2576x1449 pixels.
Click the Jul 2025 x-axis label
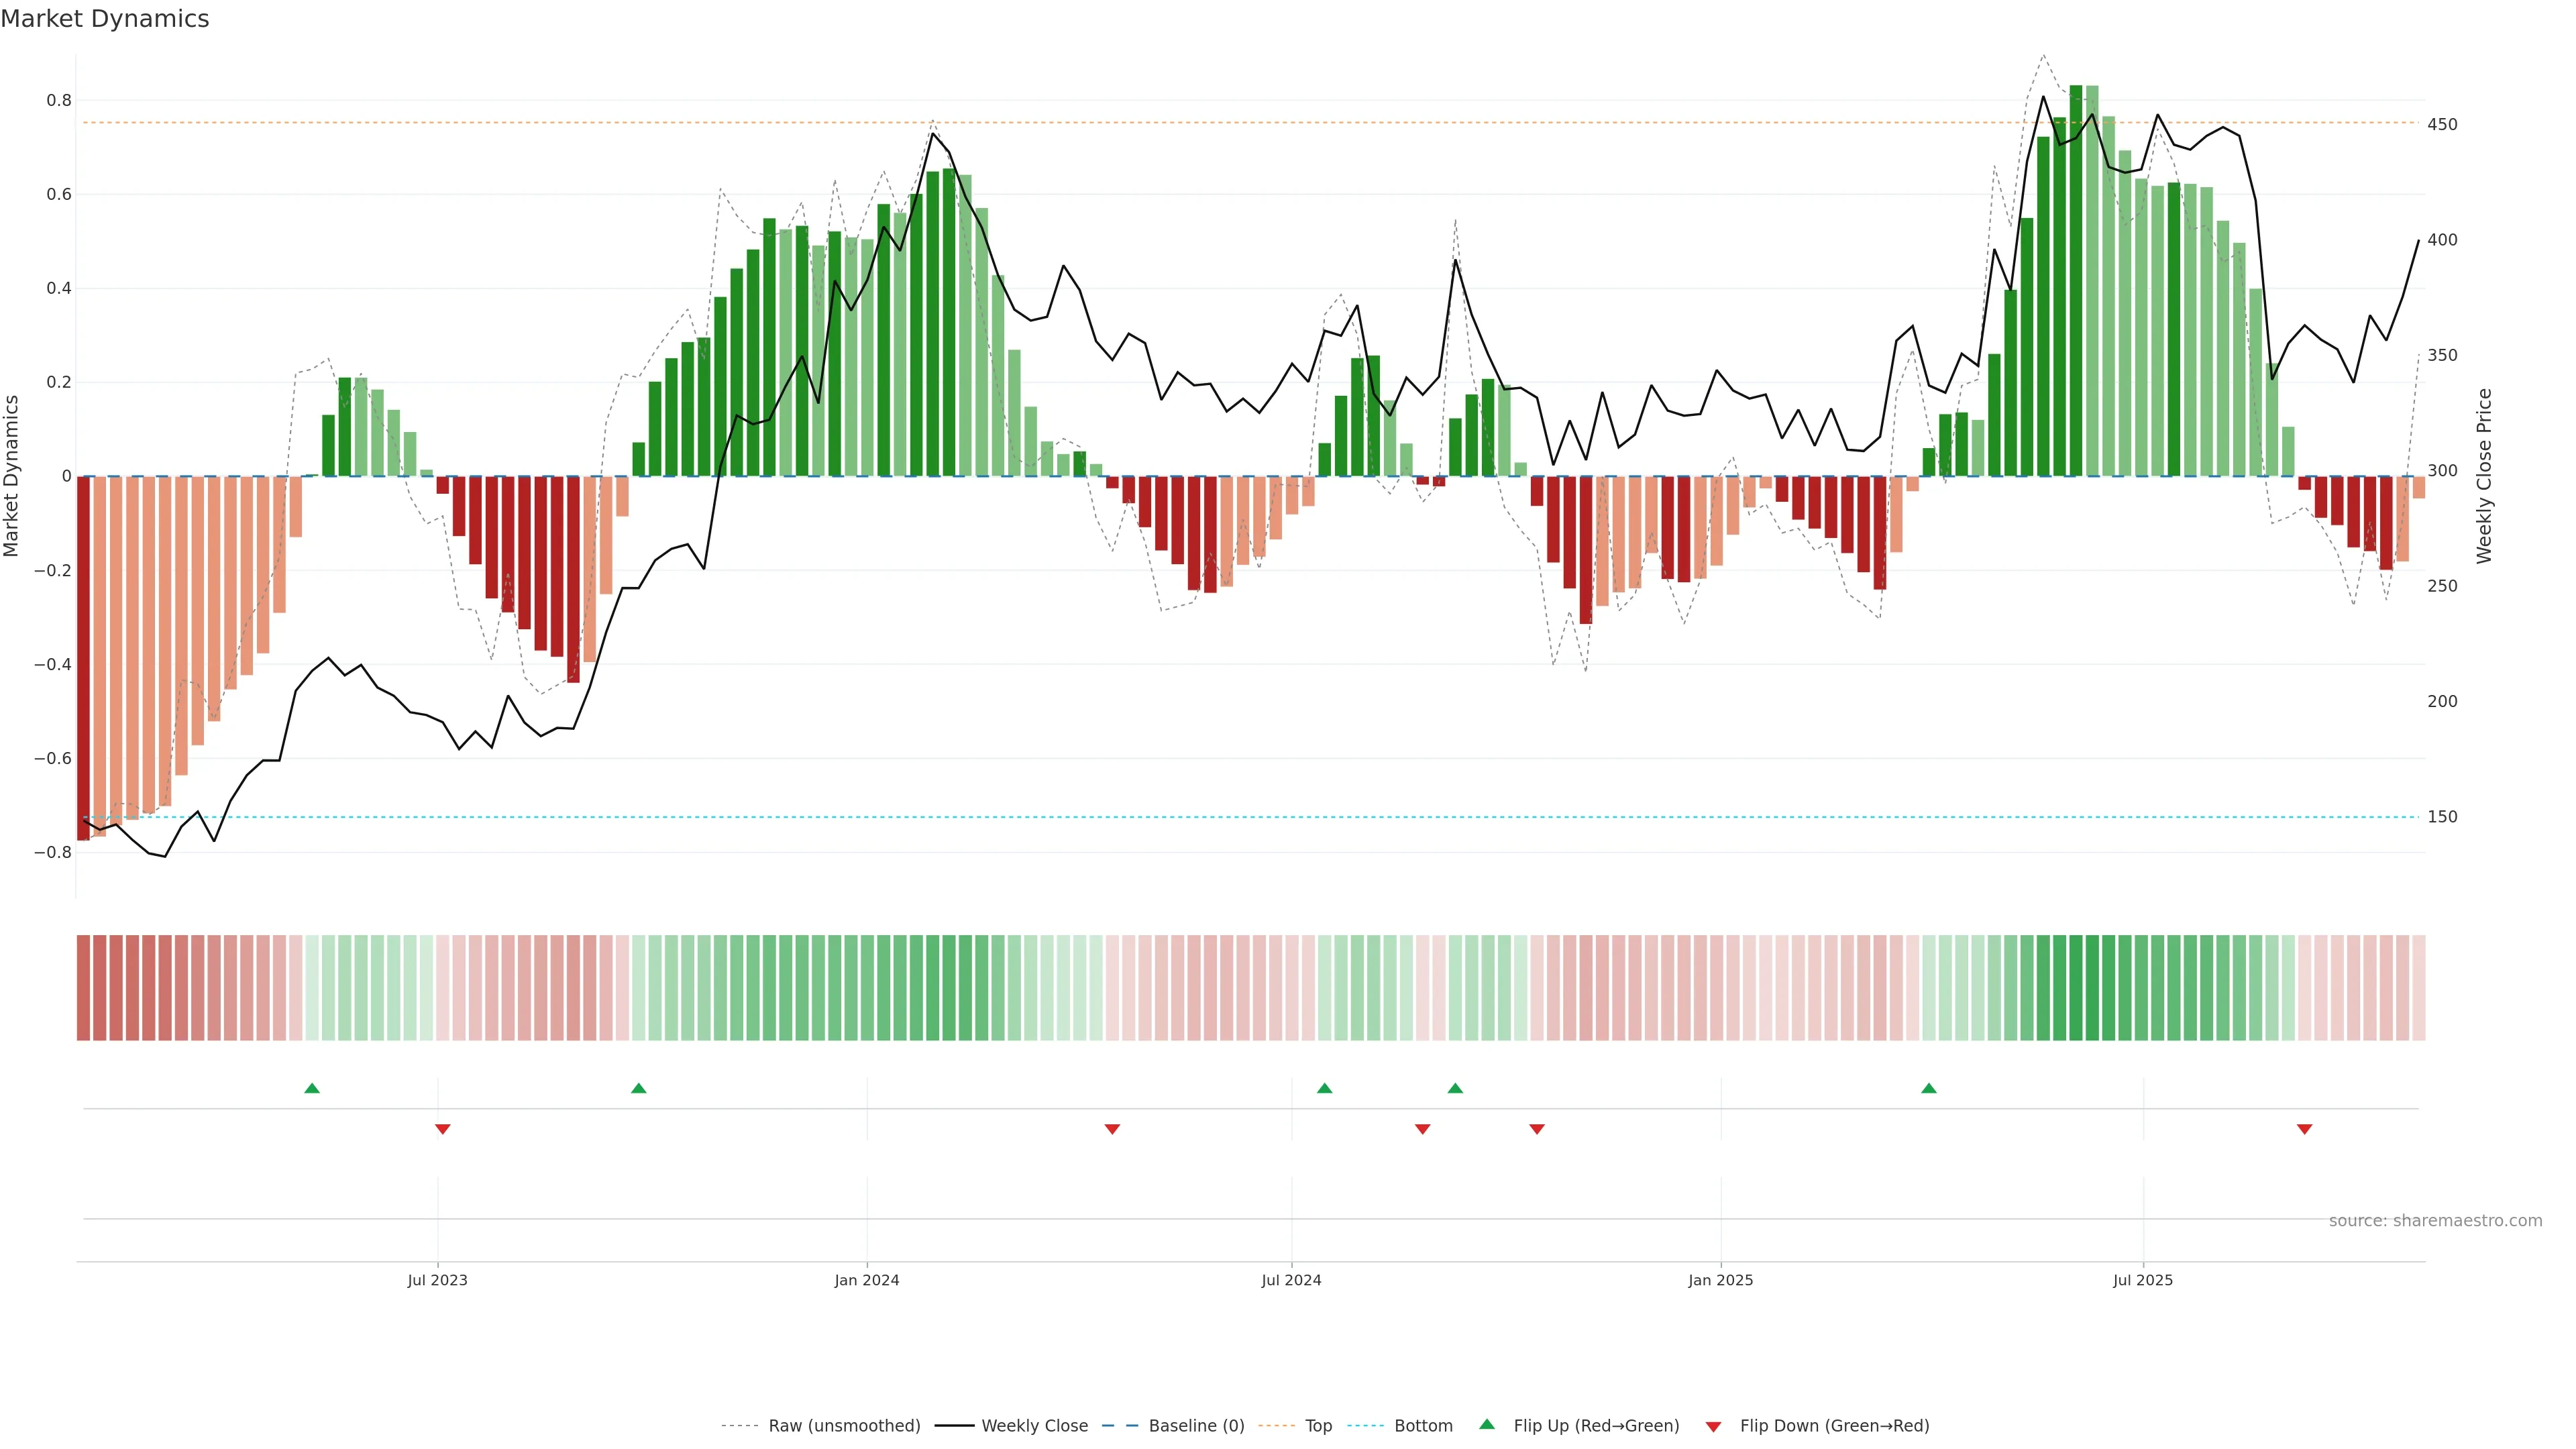point(2143,1280)
